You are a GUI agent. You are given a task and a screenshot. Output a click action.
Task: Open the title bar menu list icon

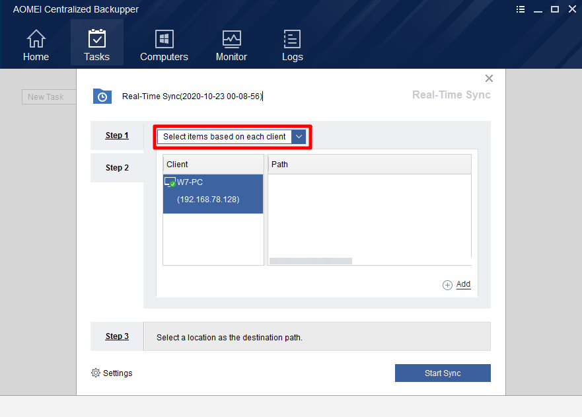point(521,9)
